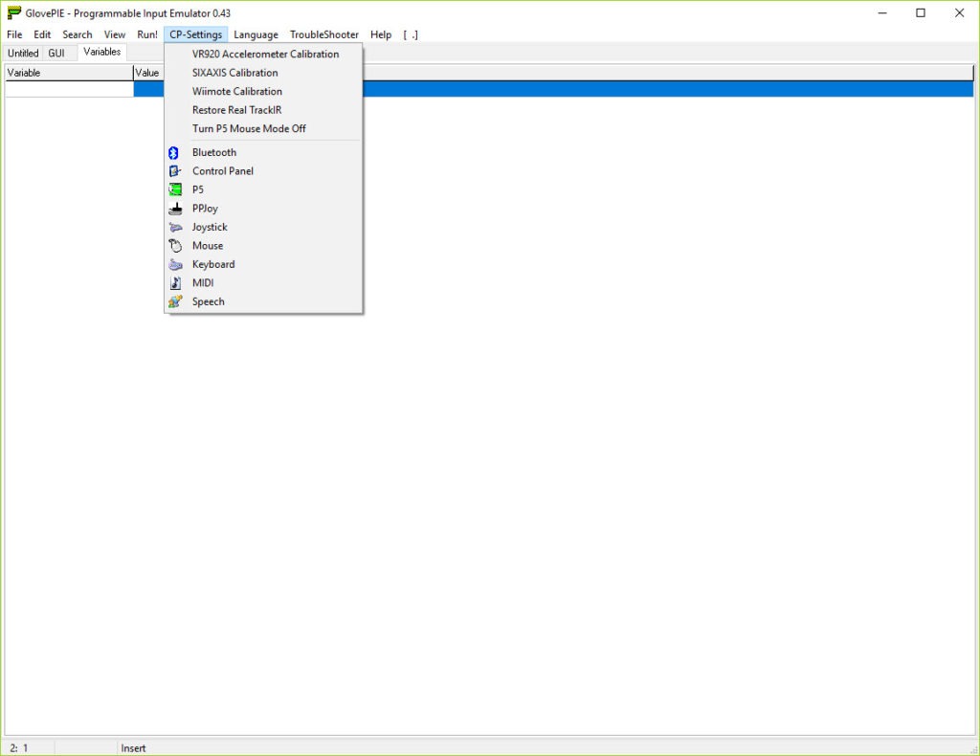Open Mouse settings
This screenshot has height=756, width=980.
pyautogui.click(x=263, y=246)
